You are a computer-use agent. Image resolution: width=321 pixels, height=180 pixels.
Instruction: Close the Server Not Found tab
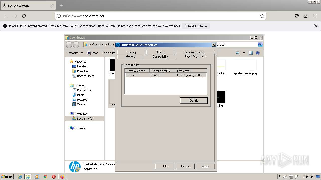click(52, 5)
